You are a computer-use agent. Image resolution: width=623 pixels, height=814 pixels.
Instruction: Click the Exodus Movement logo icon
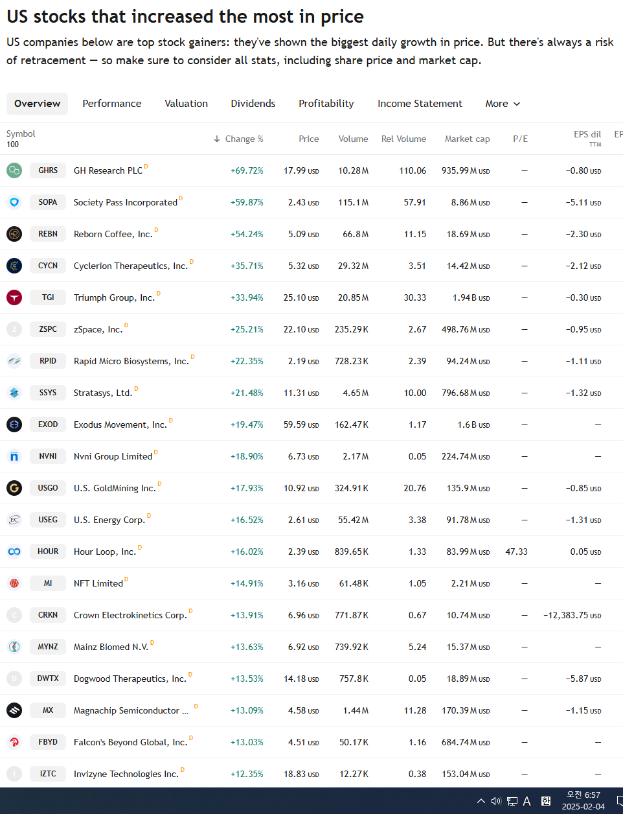tap(14, 424)
